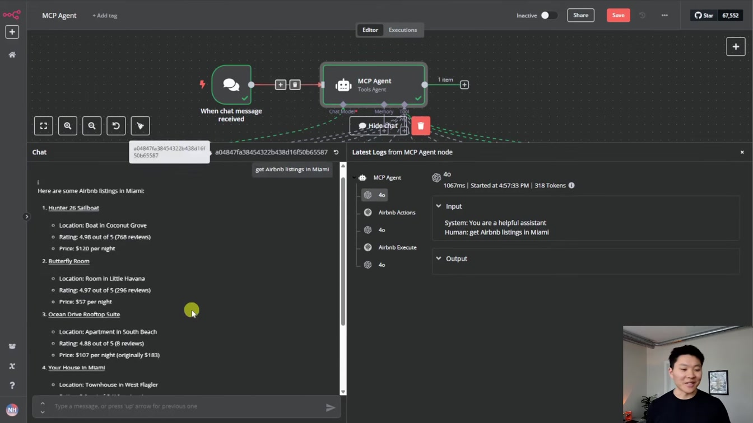Open the home icon in sidebar
Screen dimensions: 753x423
tap(12, 55)
